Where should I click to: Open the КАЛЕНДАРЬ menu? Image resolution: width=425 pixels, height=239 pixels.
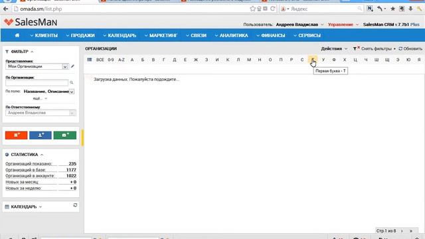click(x=120, y=35)
